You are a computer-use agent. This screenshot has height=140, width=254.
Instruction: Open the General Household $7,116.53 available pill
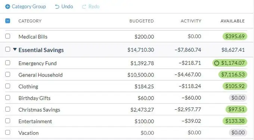pyautogui.click(x=233, y=75)
